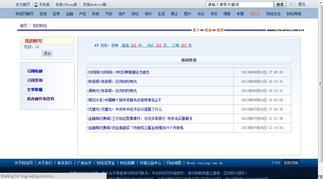Image resolution: width=323 pixels, height=179 pixels.
Task: Open the 专栏 nav item
Action: click(x=214, y=14)
